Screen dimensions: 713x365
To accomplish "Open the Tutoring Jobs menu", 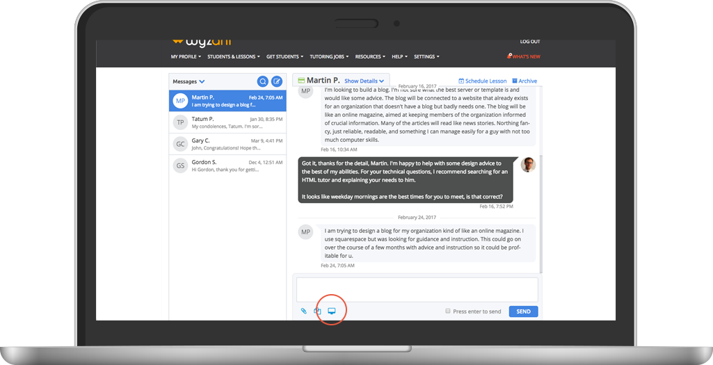I will point(328,57).
